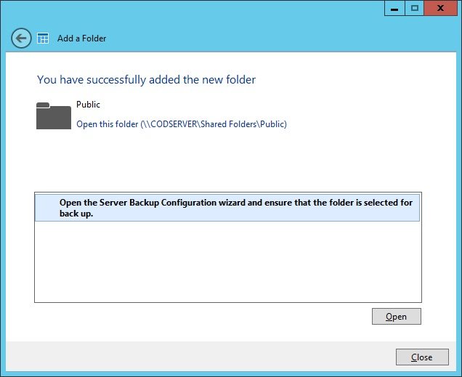Click the Close button at the bottom

422,357
